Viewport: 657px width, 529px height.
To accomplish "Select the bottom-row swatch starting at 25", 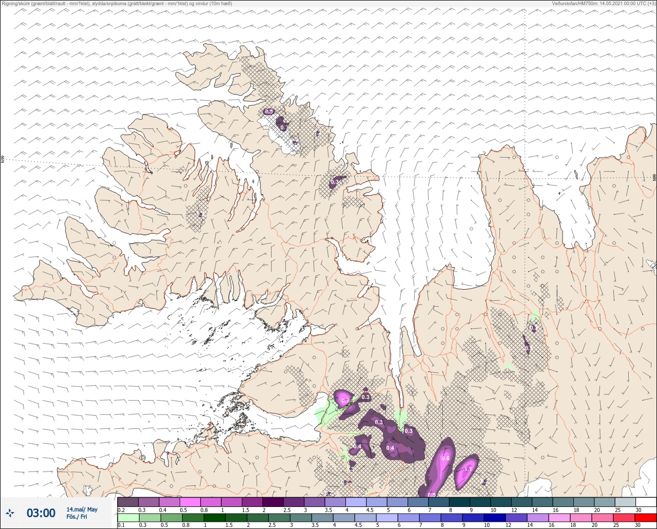I will coord(625,518).
